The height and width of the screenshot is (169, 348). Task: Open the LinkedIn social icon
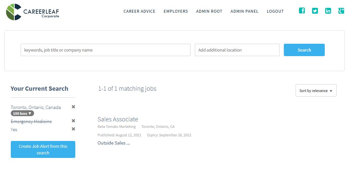click(x=328, y=11)
